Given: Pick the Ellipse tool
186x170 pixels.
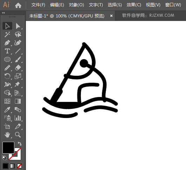Looking at the screenshot, I should tap(7, 59).
